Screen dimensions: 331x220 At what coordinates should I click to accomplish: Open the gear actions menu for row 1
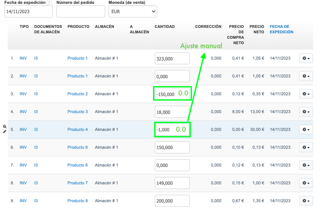pos(306,58)
